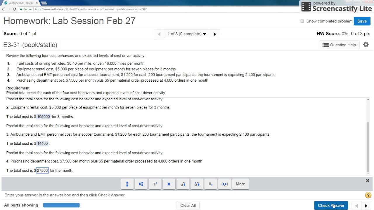374x210 pixels.
Task: Open the Question Help menu
Action: coord(339,45)
